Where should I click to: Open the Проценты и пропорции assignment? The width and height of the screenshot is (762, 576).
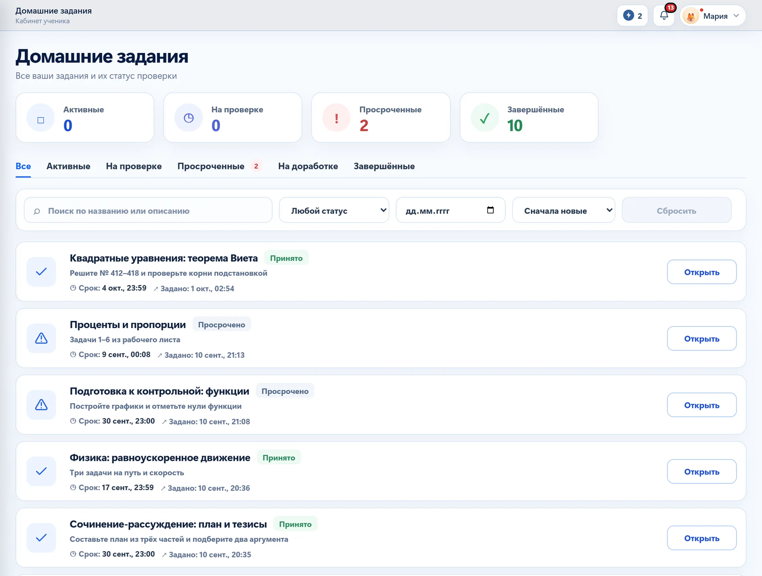pyautogui.click(x=701, y=339)
